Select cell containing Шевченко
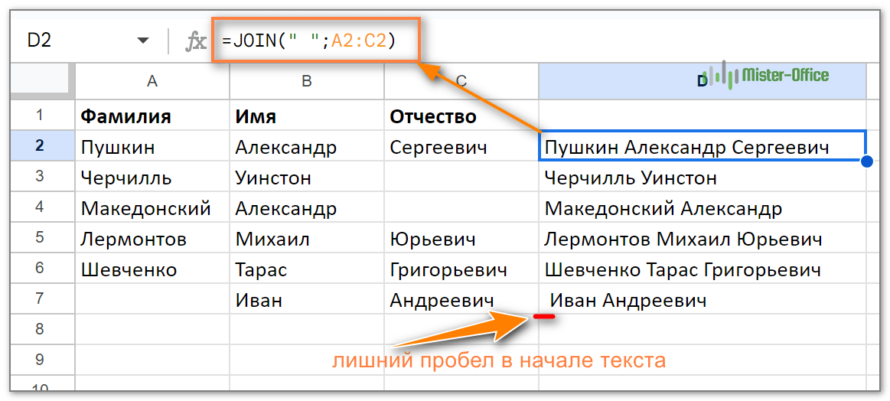The width and height of the screenshot is (890, 401). click(152, 269)
